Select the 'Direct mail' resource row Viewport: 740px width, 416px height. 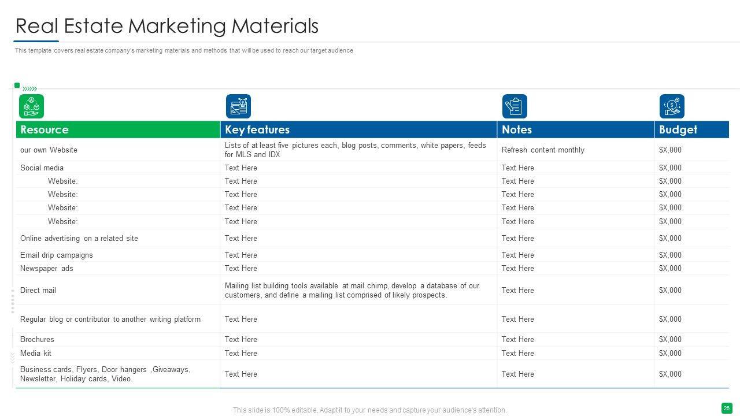[38, 290]
